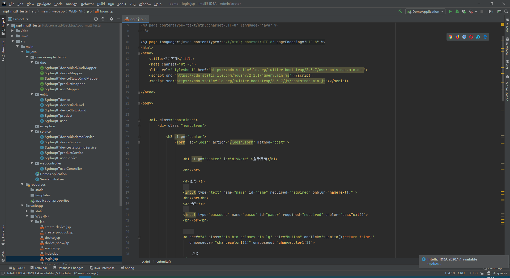This screenshot has width=510, height=278.
Task: Open DemoApplication run configuration dropdown
Action: (x=426, y=11)
